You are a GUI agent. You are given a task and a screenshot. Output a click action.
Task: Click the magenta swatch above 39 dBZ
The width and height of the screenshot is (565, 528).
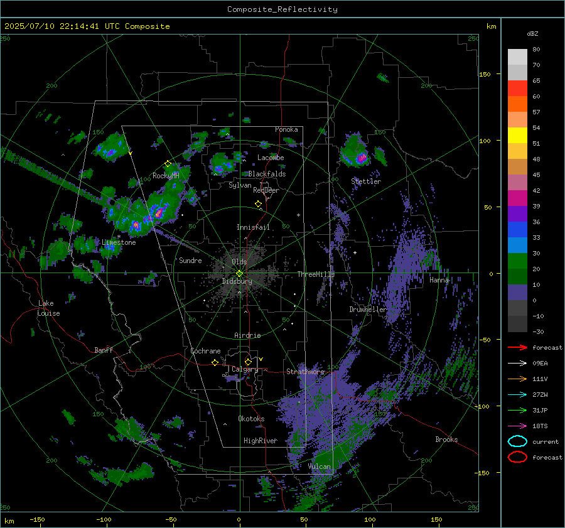point(517,198)
